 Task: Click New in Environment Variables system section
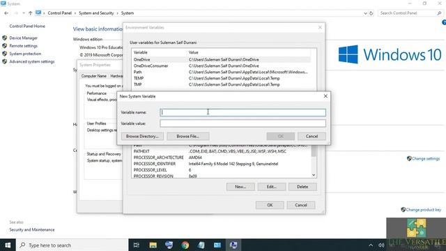pos(240,187)
